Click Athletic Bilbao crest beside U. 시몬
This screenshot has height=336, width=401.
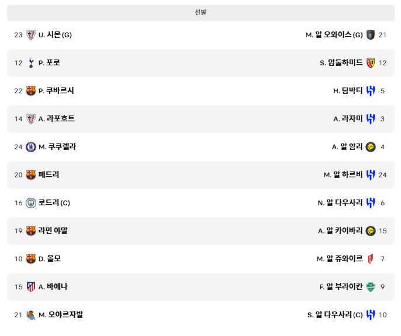pos(31,35)
